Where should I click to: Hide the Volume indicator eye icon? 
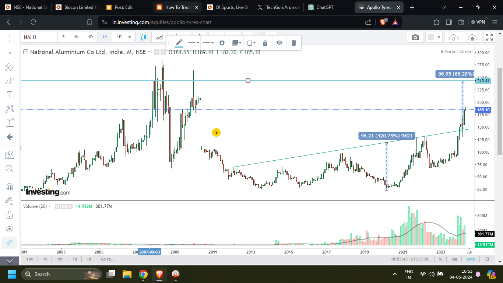tap(57, 206)
